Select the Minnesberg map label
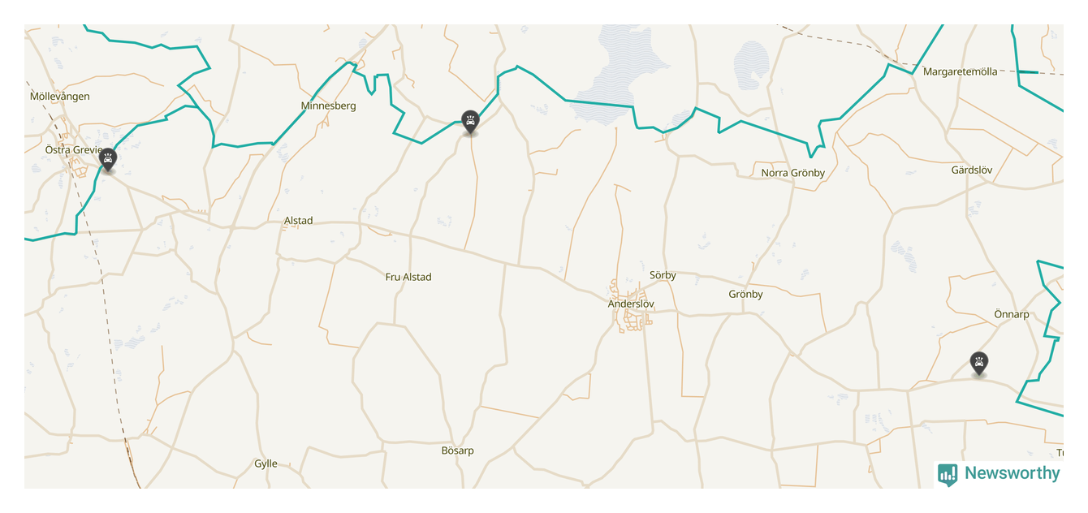Viewport: 1088px width, 513px height. coord(328,106)
